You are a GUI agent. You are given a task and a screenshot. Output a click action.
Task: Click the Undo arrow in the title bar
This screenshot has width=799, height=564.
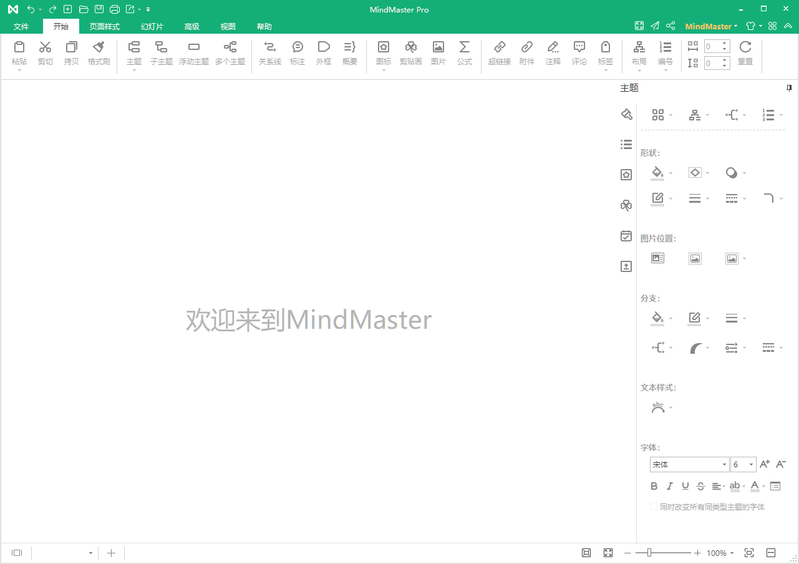[31, 9]
